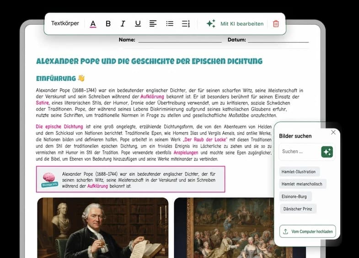Click highlighted word Anspielungen
Viewport: 359px width, 258px height.
click(186, 152)
